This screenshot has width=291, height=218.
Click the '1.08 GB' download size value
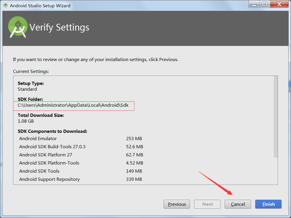click(26, 121)
